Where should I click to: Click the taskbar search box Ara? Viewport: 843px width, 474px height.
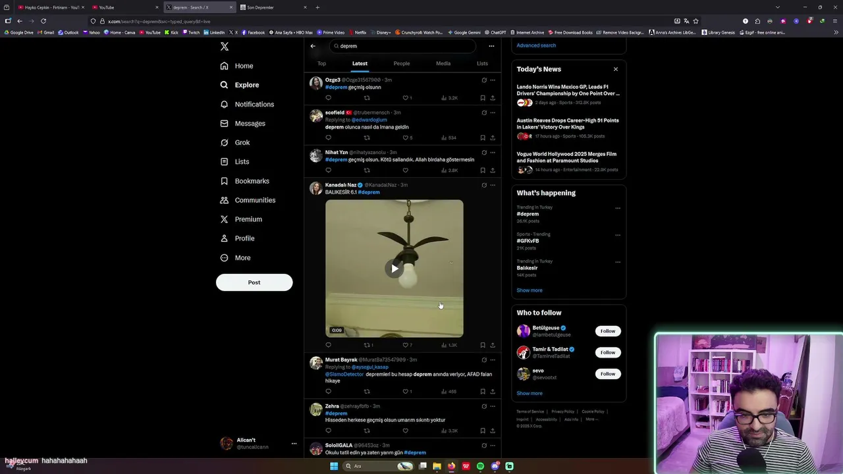pyautogui.click(x=379, y=466)
